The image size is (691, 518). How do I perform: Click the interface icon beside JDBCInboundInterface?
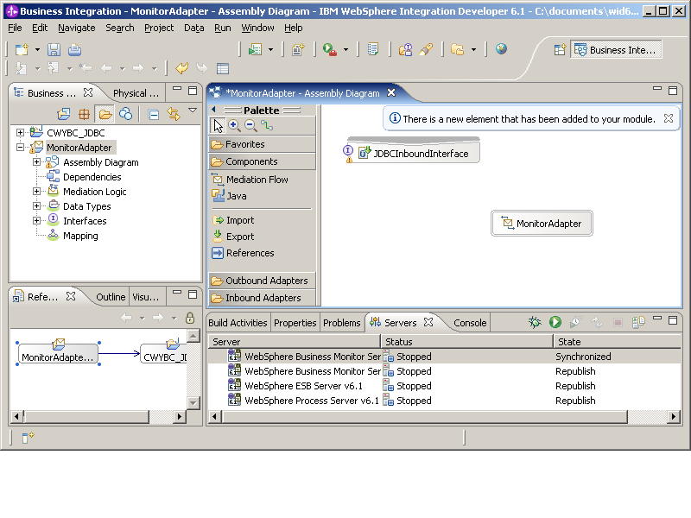pos(348,150)
